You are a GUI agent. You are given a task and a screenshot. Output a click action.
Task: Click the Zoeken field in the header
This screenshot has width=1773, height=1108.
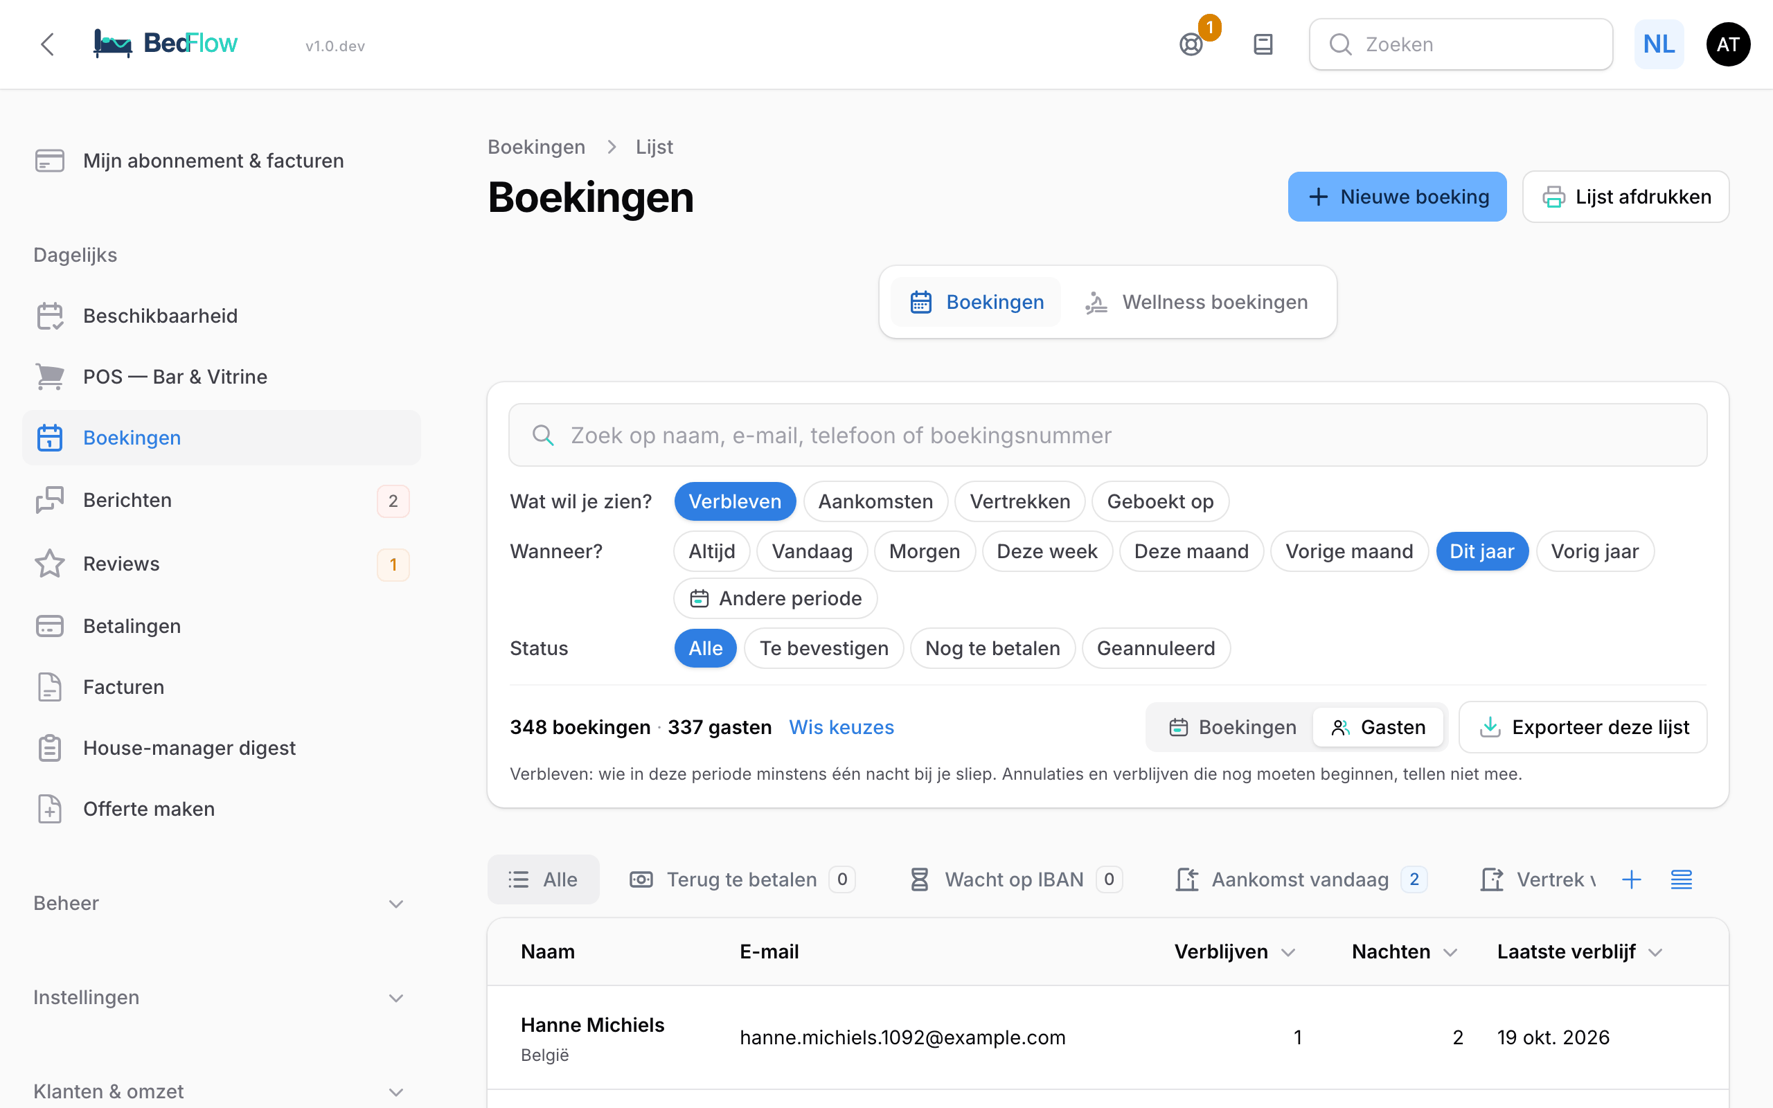[1461, 45]
